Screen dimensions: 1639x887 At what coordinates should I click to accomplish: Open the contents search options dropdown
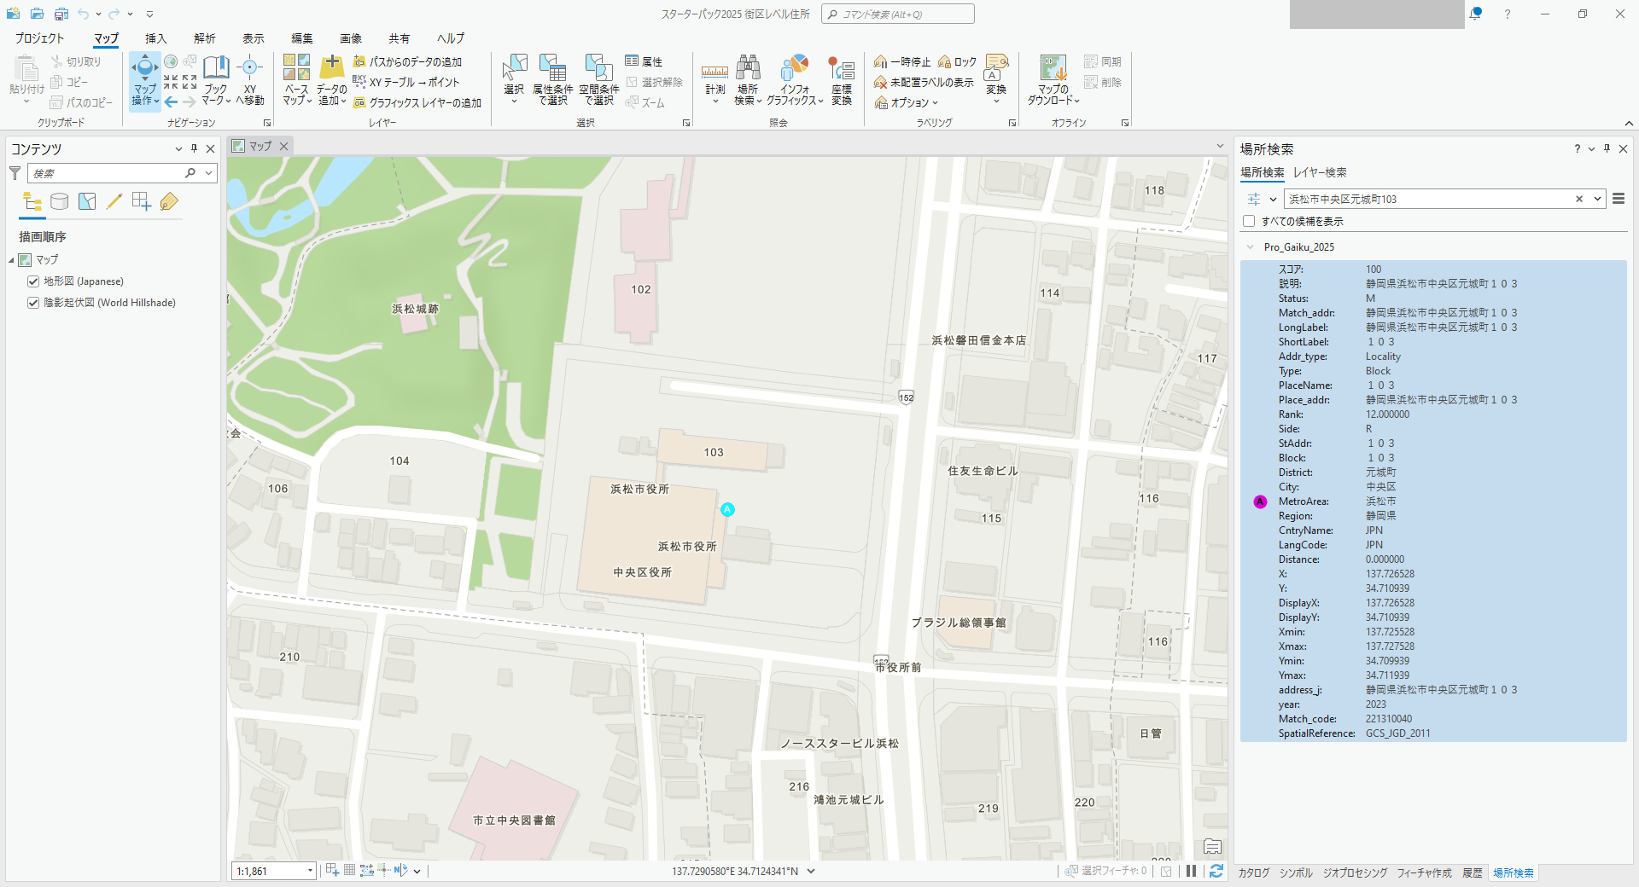click(x=208, y=173)
